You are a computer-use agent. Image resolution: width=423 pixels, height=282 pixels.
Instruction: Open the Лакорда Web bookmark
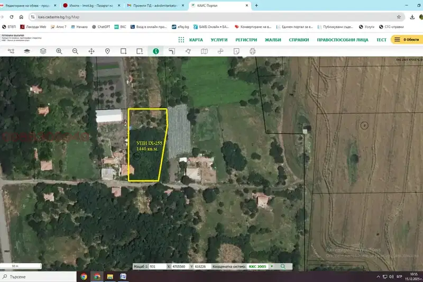33,26
